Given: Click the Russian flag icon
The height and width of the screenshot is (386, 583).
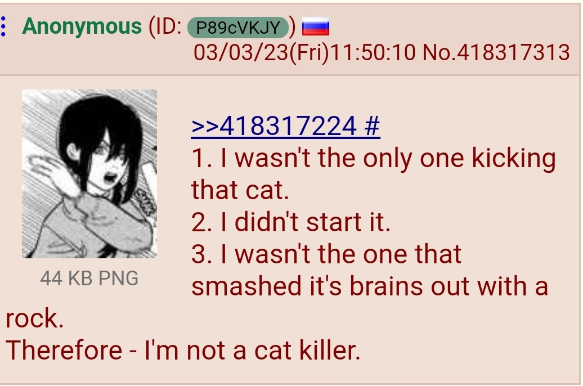Looking at the screenshot, I should (315, 26).
